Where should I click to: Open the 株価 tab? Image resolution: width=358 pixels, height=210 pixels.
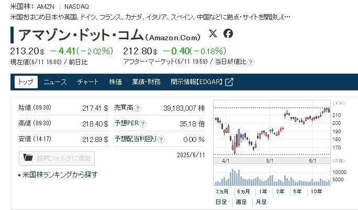click(x=115, y=82)
